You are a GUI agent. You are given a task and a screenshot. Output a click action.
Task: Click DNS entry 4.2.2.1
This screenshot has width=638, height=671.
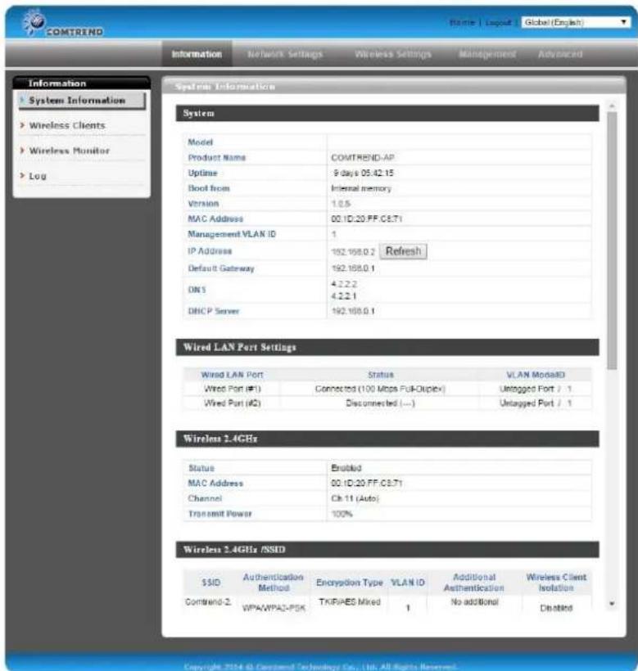click(x=344, y=295)
